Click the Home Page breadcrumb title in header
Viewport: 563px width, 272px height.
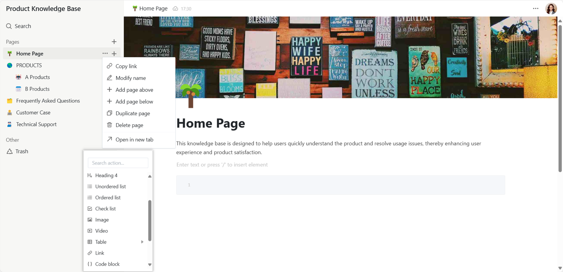tap(153, 9)
